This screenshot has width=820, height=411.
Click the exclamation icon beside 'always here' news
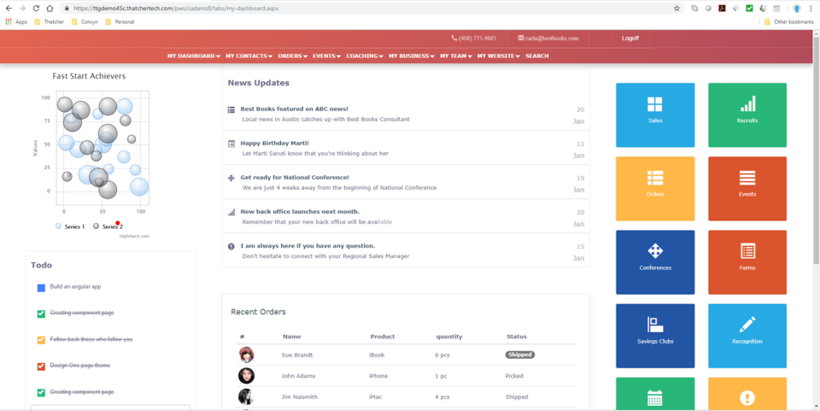click(231, 247)
